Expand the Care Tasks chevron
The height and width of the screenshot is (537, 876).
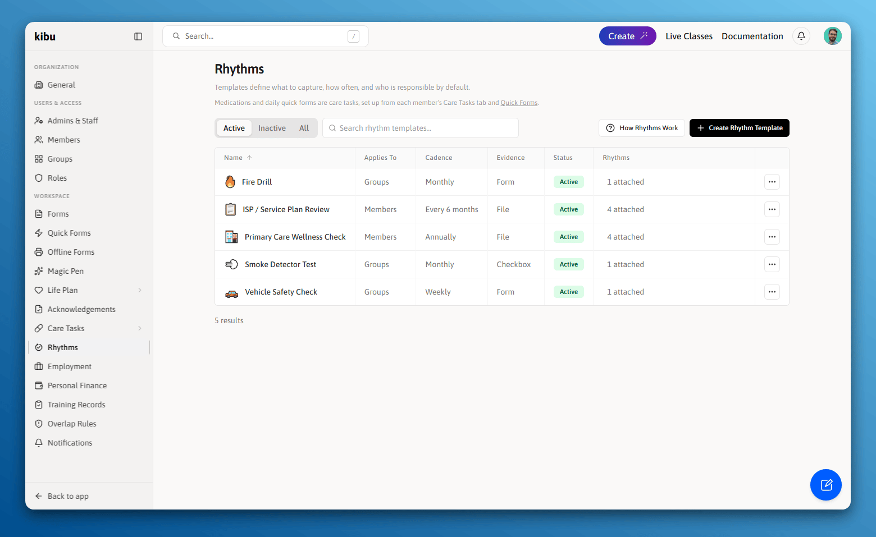pos(140,328)
